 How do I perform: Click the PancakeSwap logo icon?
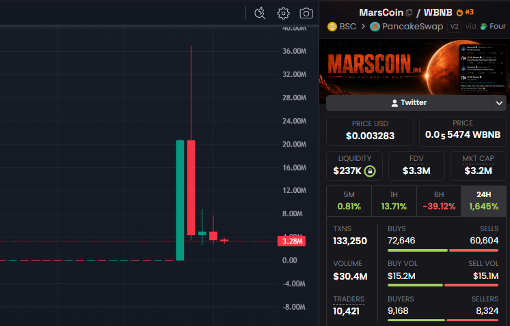(x=375, y=27)
